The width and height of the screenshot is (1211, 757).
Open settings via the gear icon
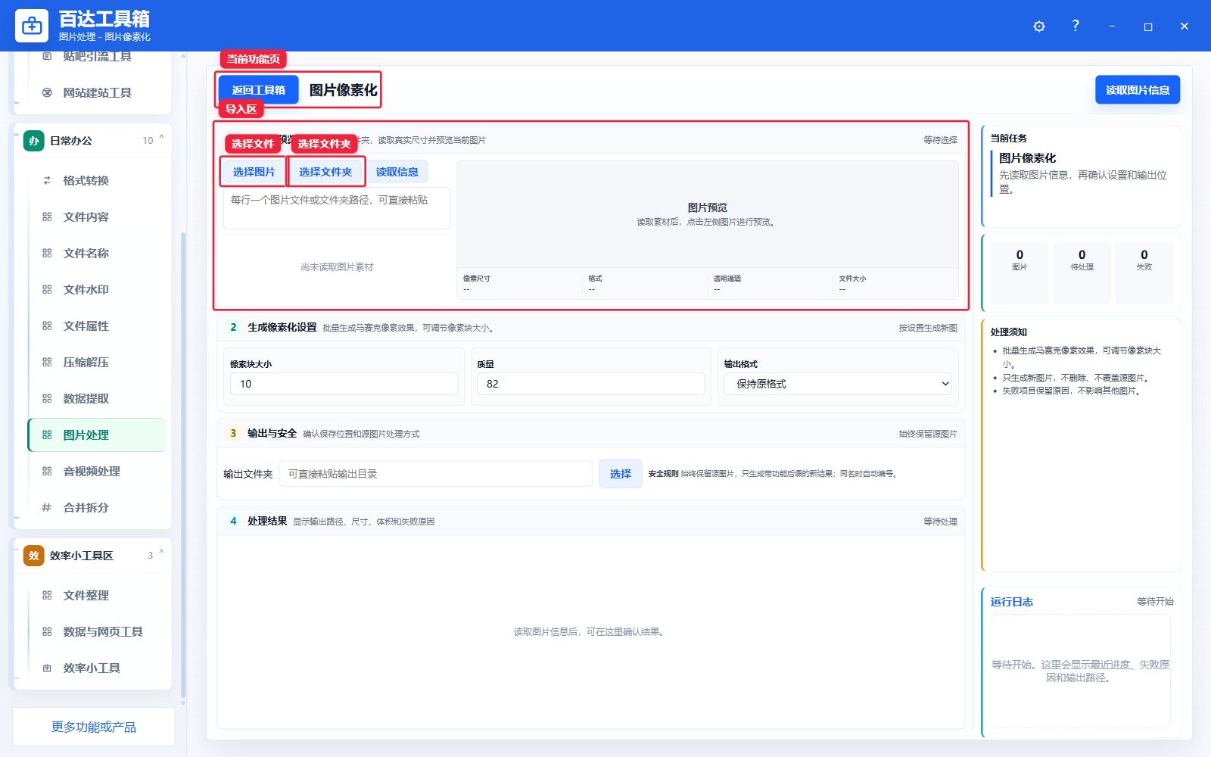point(1039,26)
